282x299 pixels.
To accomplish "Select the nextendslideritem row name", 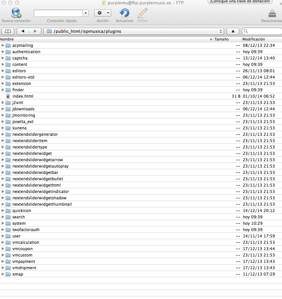I will pos(30,141).
